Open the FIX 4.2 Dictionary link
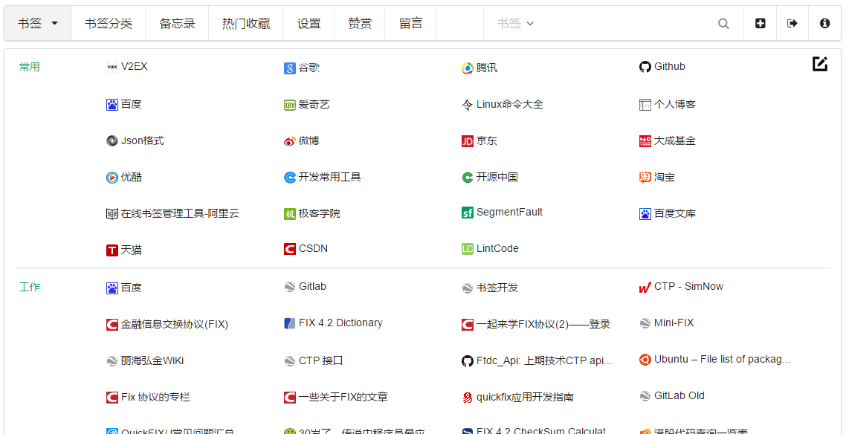This screenshot has height=434, width=846. pos(340,323)
